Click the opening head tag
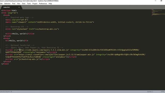 (6, 15)
